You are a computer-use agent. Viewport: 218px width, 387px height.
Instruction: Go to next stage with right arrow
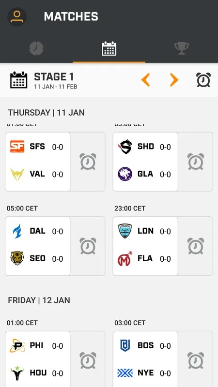pos(174,80)
